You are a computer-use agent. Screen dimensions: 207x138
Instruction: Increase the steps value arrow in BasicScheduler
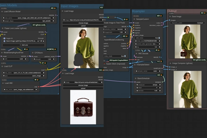coord(160,88)
